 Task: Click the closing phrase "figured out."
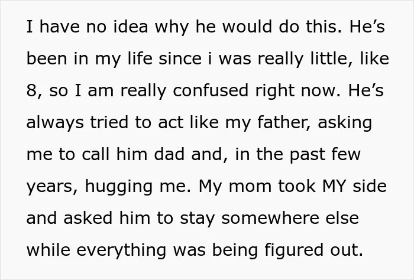[x=314, y=251]
